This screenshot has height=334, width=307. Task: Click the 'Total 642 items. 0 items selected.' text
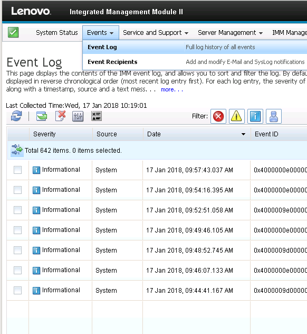tap(73, 151)
